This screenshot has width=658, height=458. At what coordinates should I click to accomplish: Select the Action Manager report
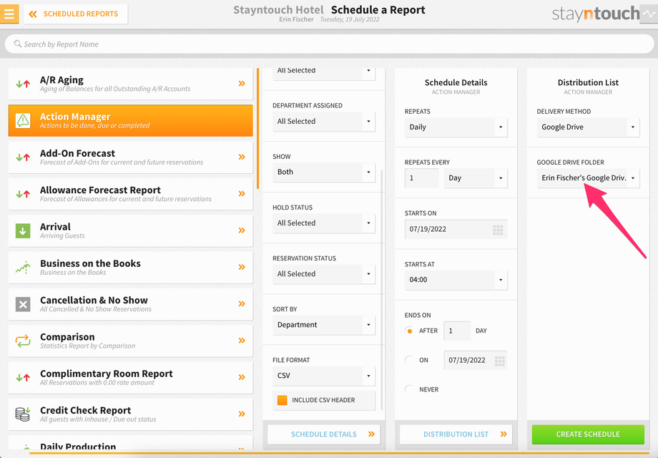point(130,120)
